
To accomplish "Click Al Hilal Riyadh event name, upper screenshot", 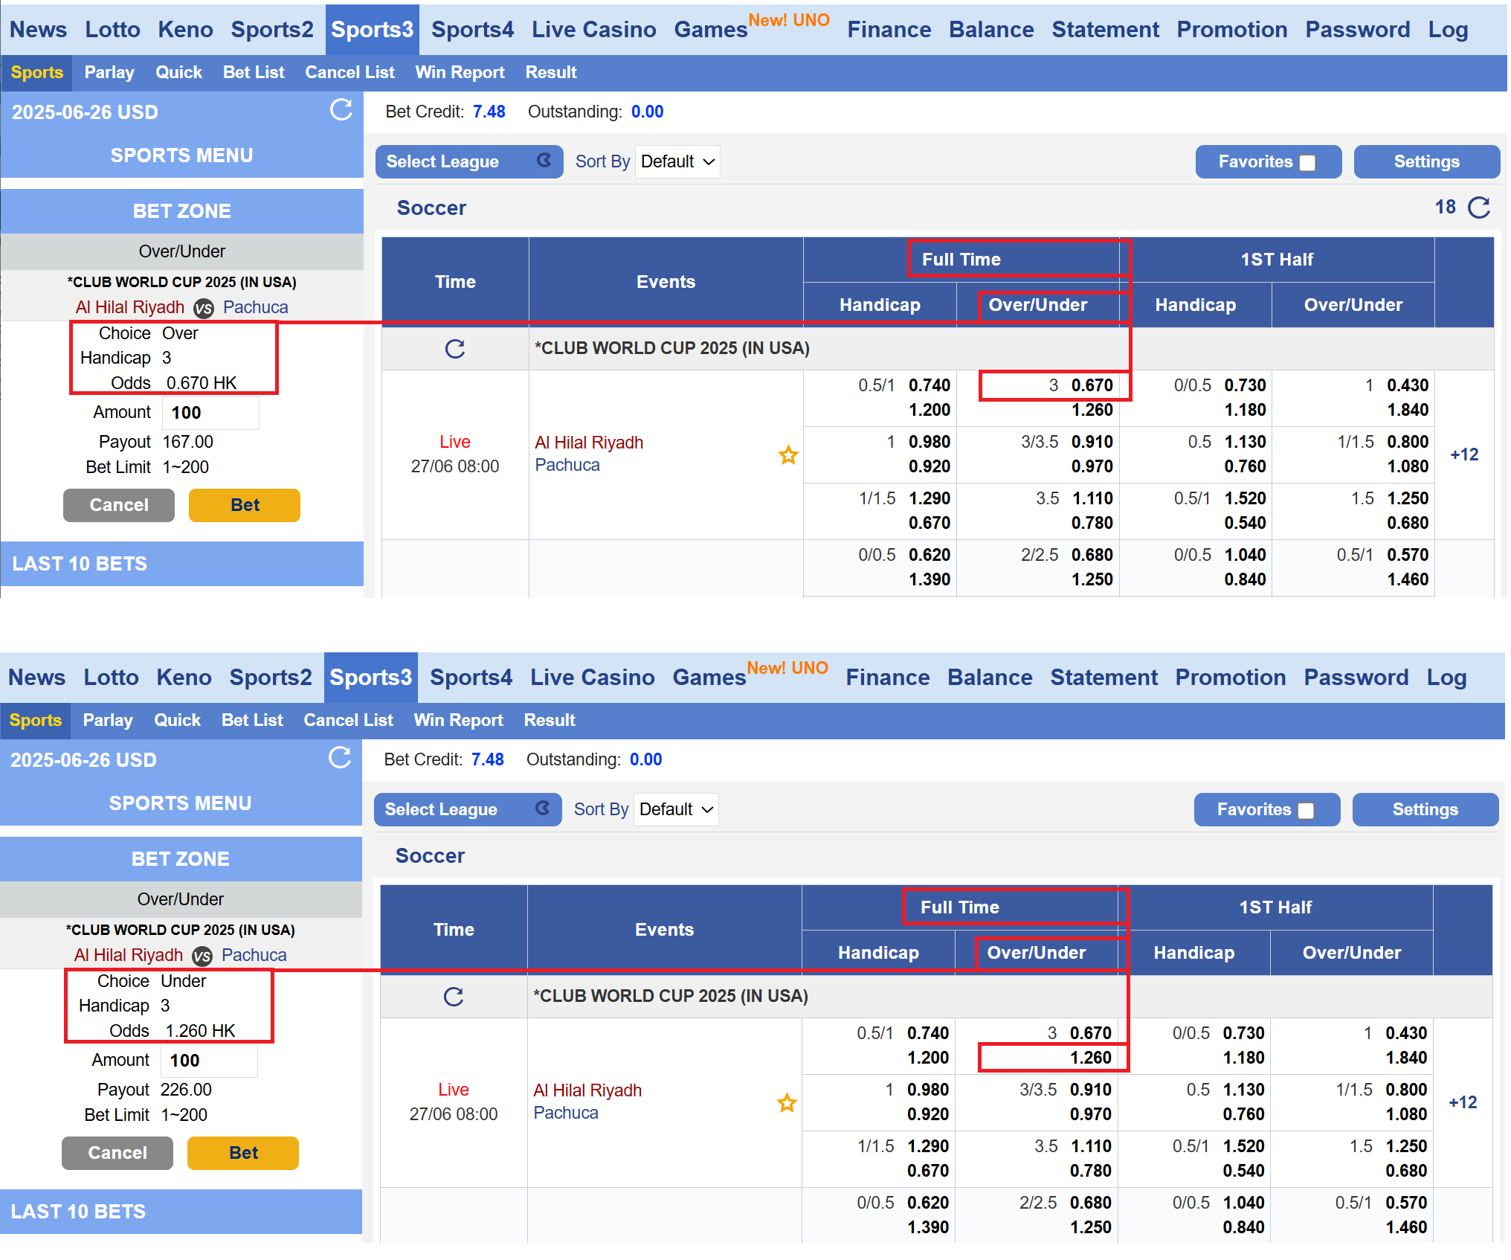I will coord(589,443).
